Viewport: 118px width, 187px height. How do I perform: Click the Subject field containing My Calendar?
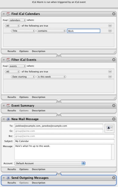[x=64, y=141]
